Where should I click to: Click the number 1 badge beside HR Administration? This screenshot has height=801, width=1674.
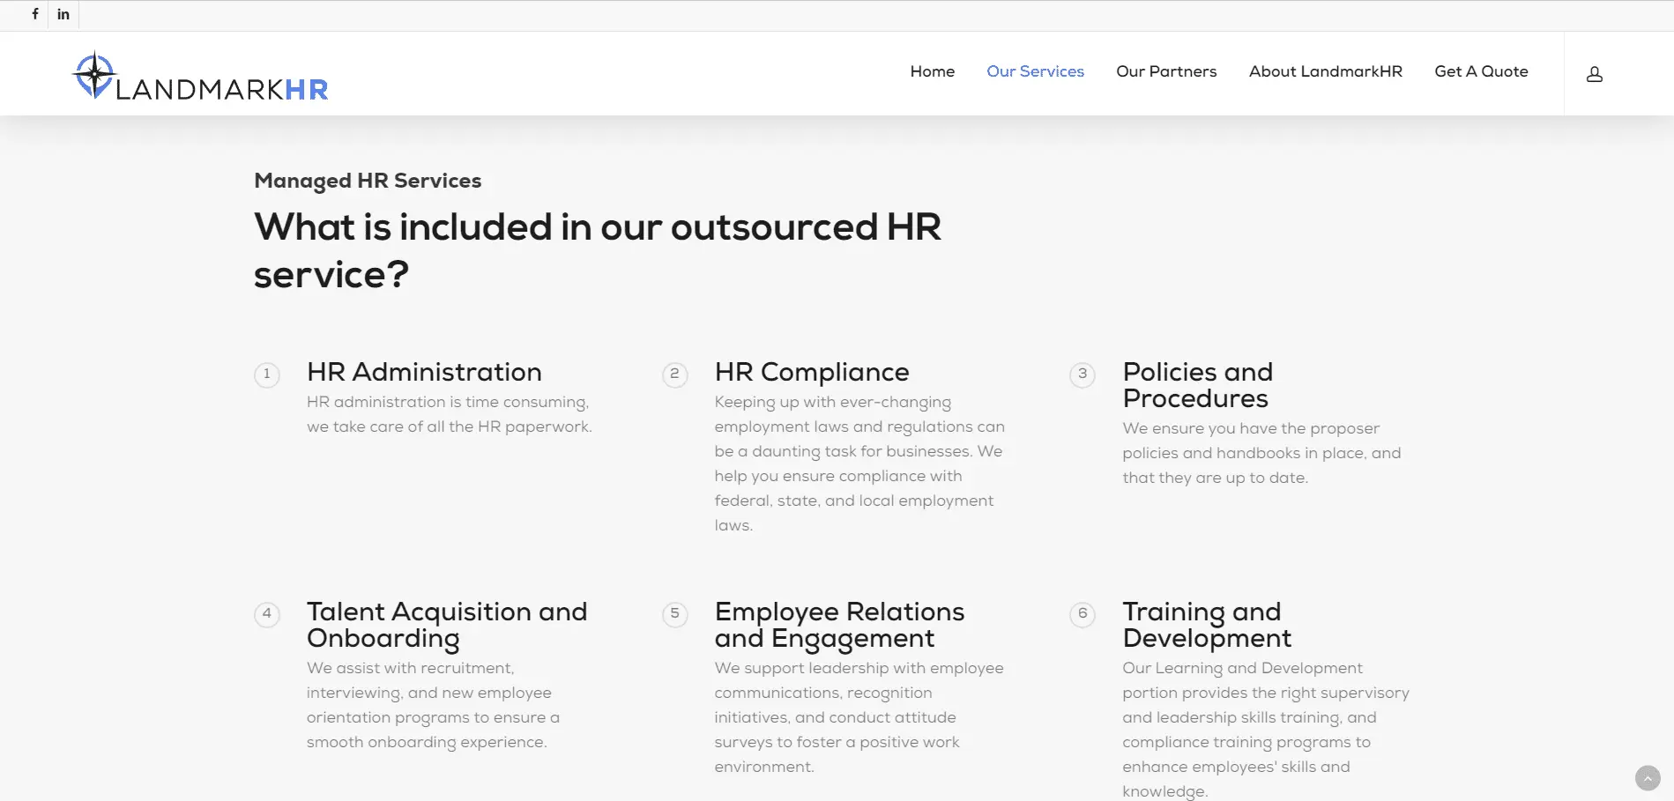[x=267, y=375]
